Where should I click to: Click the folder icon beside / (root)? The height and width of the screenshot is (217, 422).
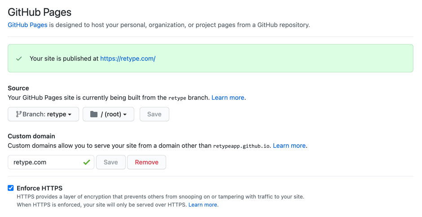click(x=94, y=114)
